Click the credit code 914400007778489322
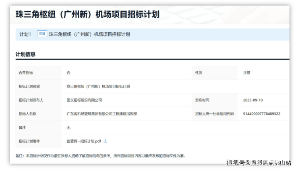 pyautogui.click(x=262, y=114)
